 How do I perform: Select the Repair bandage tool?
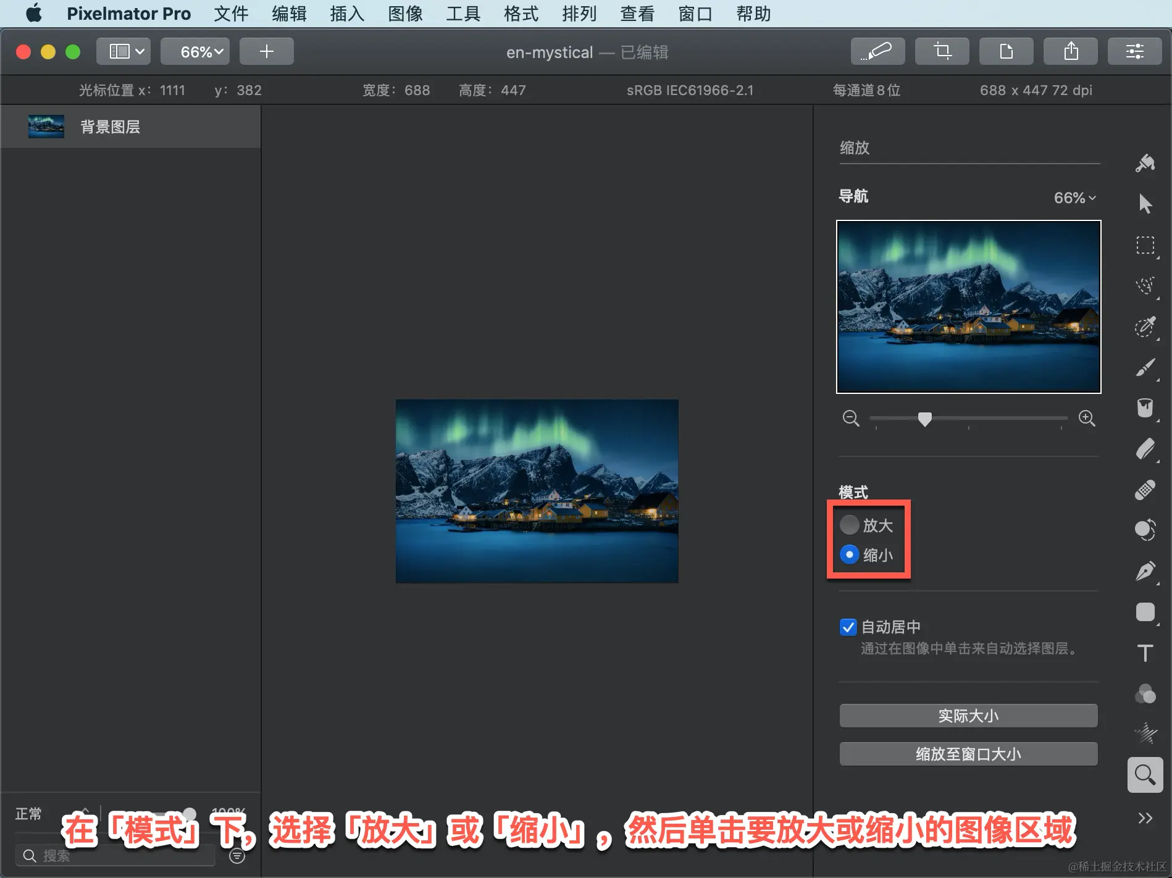point(1145,490)
